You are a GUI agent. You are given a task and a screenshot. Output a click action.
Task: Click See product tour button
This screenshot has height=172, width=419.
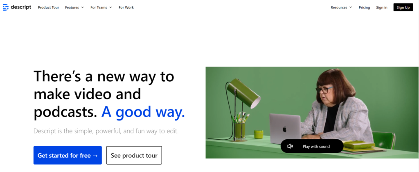(x=134, y=155)
